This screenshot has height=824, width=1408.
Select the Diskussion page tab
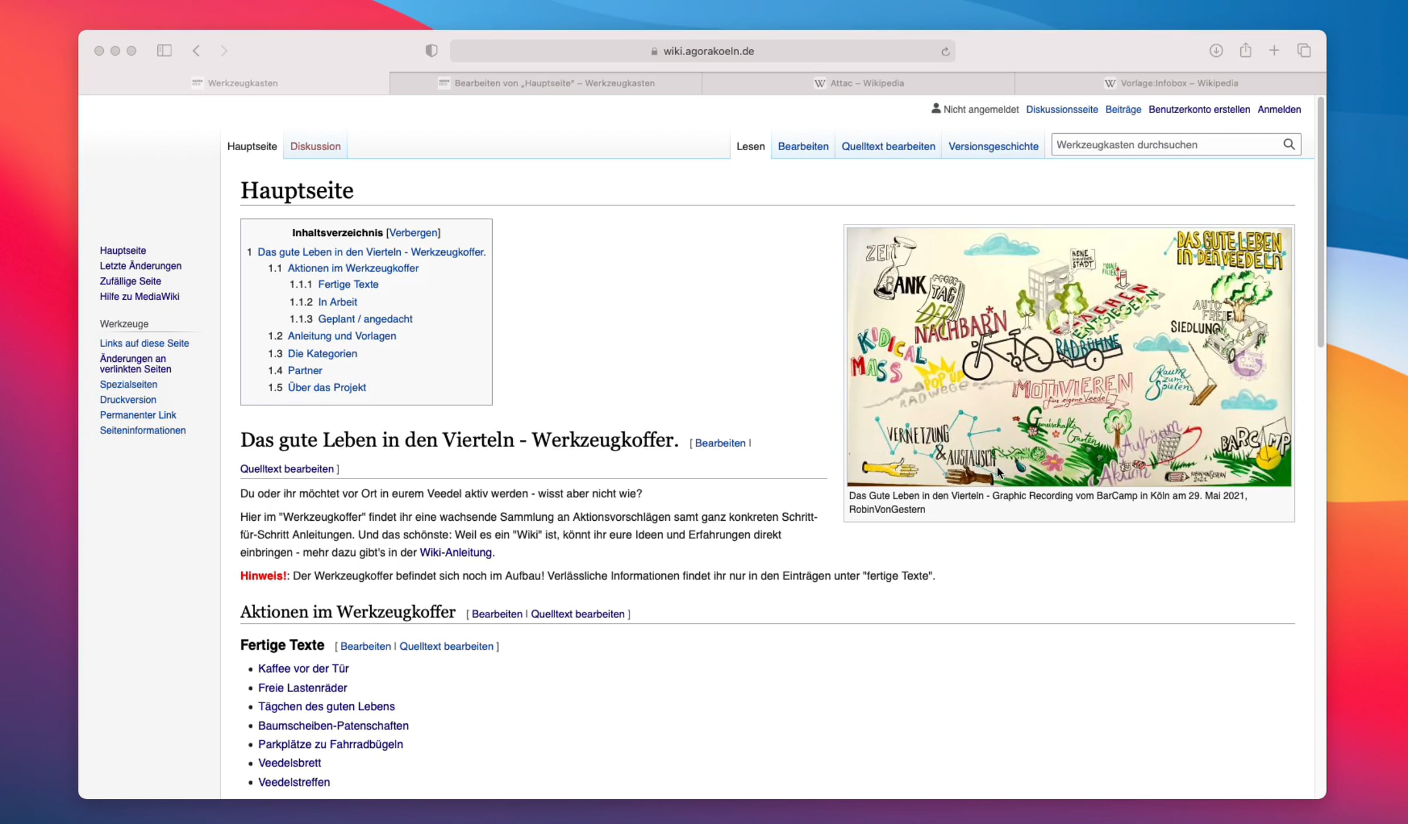[x=315, y=146]
